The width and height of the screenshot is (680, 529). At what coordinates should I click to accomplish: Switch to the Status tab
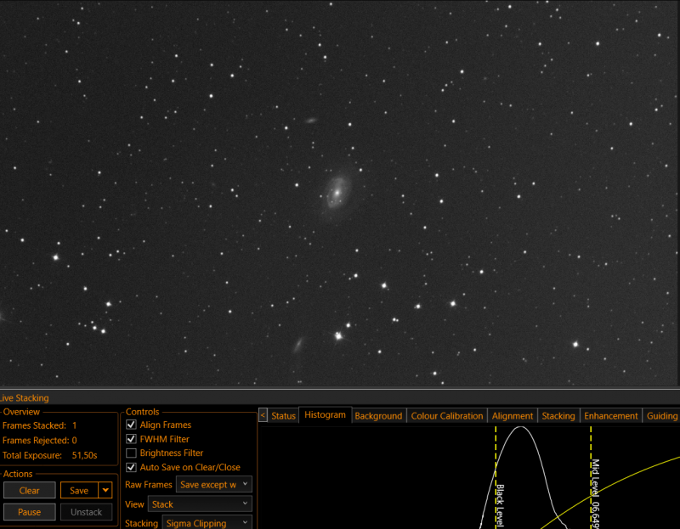tap(283, 416)
